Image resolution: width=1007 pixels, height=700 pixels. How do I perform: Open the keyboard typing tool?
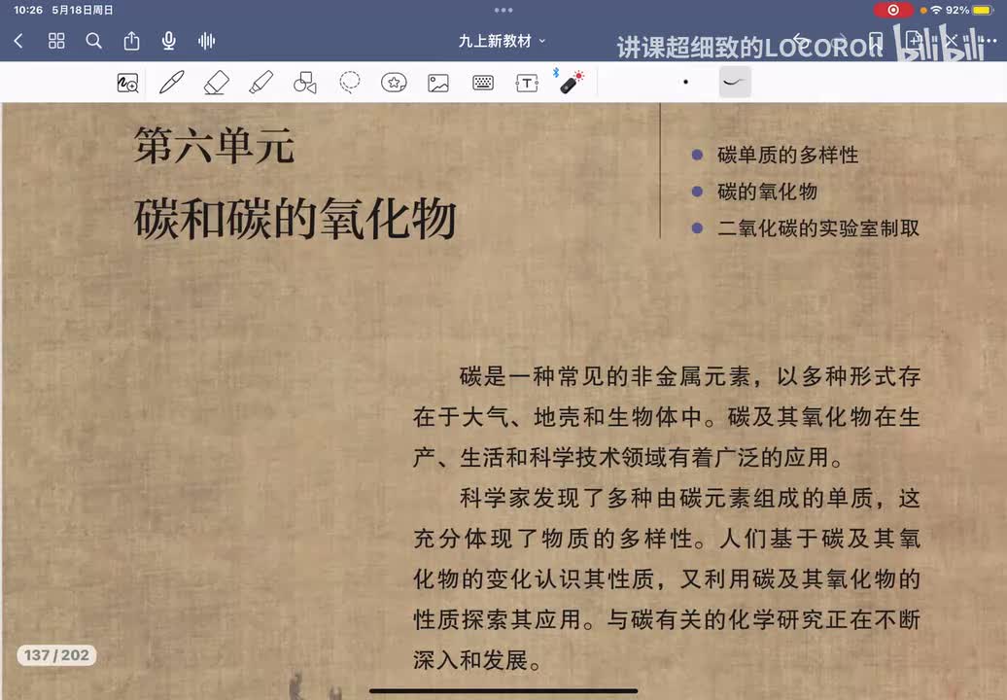pyautogui.click(x=483, y=83)
